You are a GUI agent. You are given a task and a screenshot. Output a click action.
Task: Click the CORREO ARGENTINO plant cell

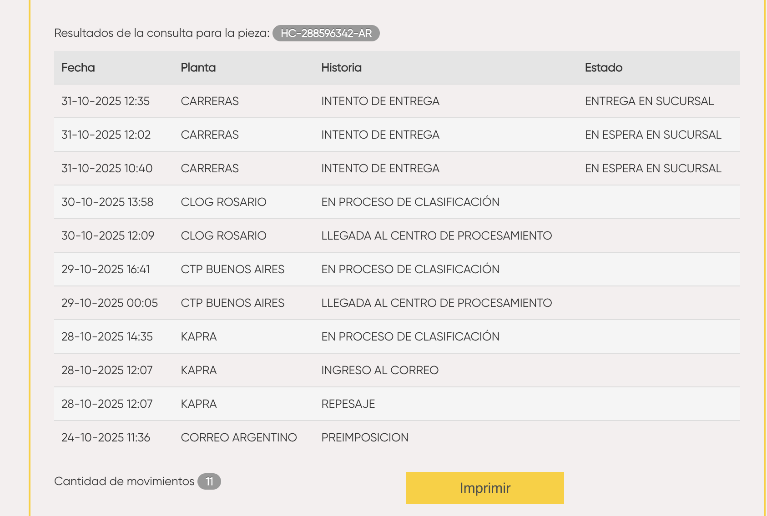(239, 437)
